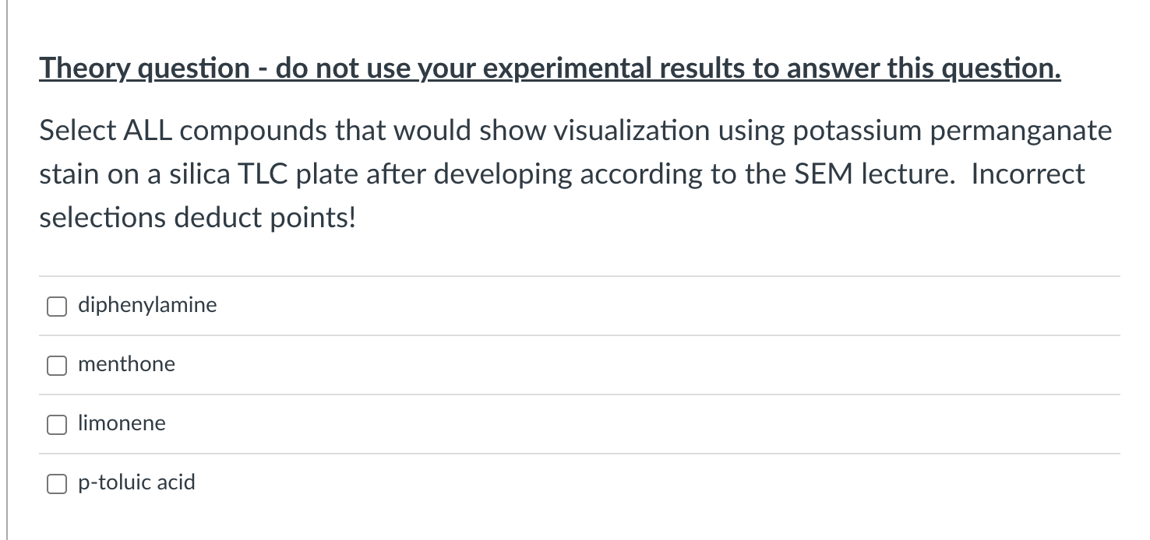The width and height of the screenshot is (1150, 540).
Task: Select the p-toluic acid checkbox
Action: coord(56,484)
